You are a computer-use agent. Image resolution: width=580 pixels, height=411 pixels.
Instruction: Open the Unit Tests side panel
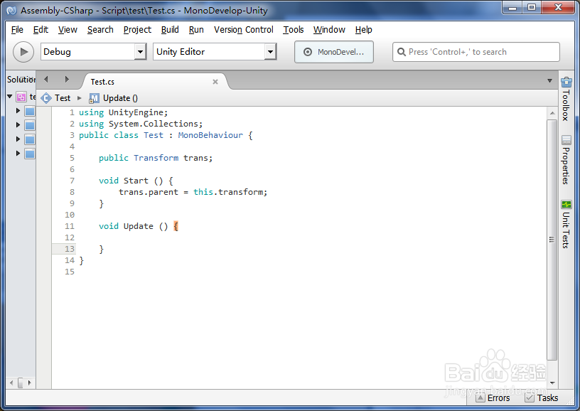[x=566, y=224]
